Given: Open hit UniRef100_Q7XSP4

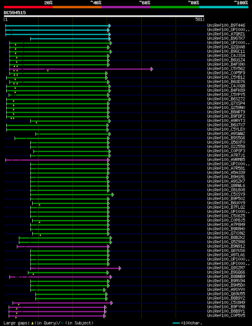Looking at the screenshot, I should 226,103.
